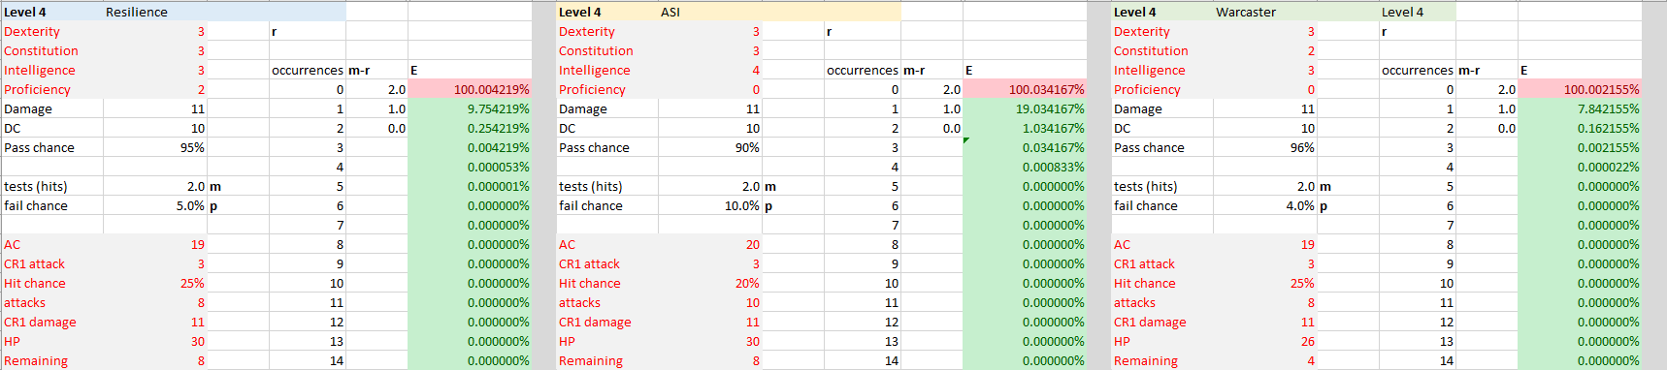1667x370 pixels.
Task: Select HP value 26 in Warcaster table
Action: (1265, 341)
